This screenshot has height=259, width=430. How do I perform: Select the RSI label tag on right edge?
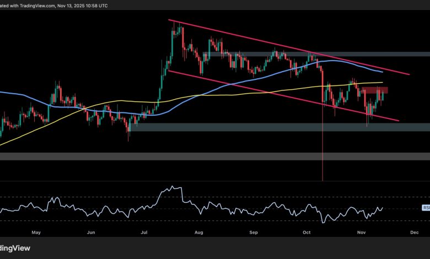pyautogui.click(x=426, y=208)
